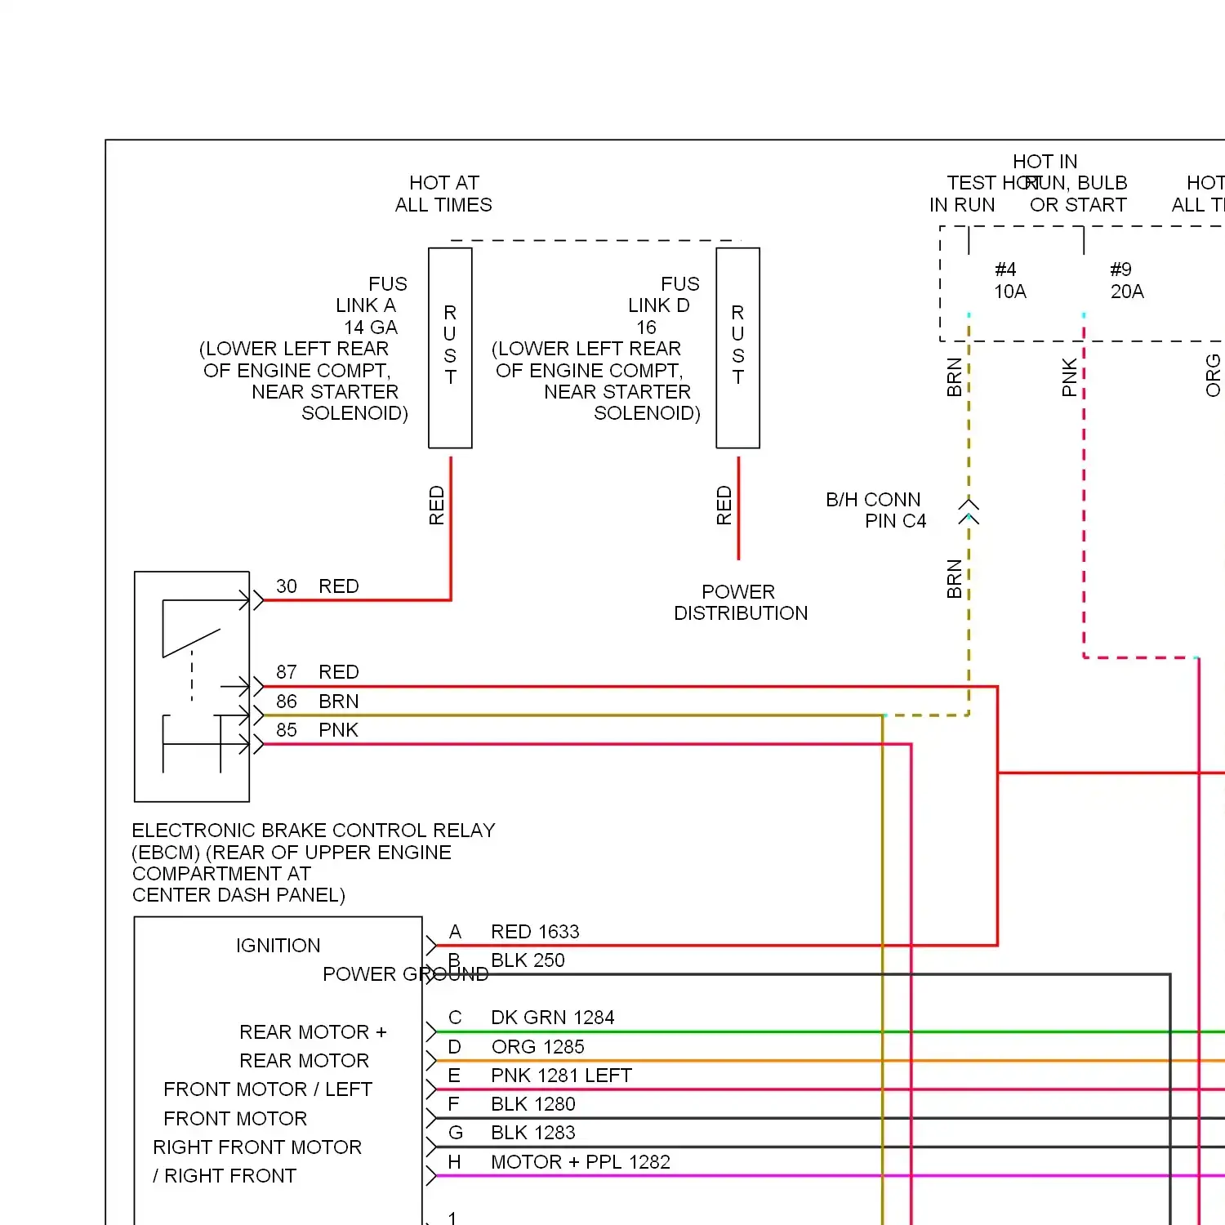
Task: Click the "CENTER DASH PANEL)" caption line
Action: click(x=238, y=895)
